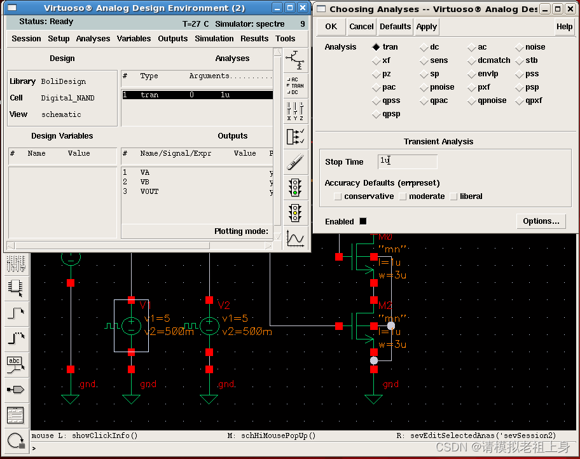The image size is (580, 459).
Task: Select the V1 voltage source in schematic
Action: [131, 326]
